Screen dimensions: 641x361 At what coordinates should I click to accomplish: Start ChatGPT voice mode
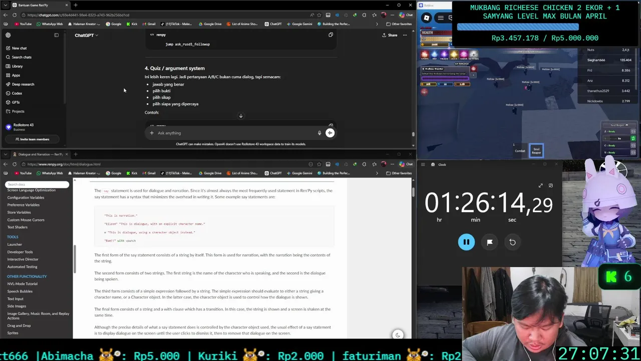[x=330, y=133]
